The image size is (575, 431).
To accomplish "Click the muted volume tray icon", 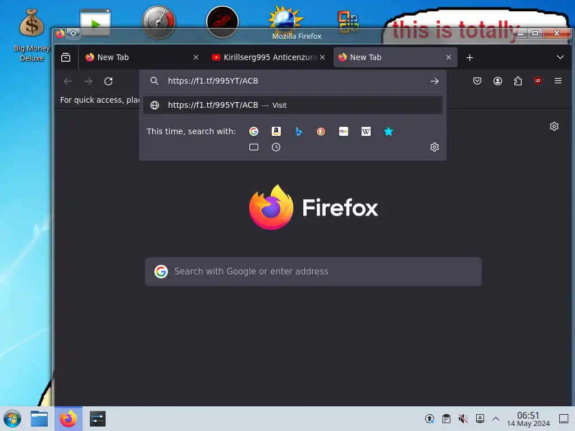I will coord(463,419).
